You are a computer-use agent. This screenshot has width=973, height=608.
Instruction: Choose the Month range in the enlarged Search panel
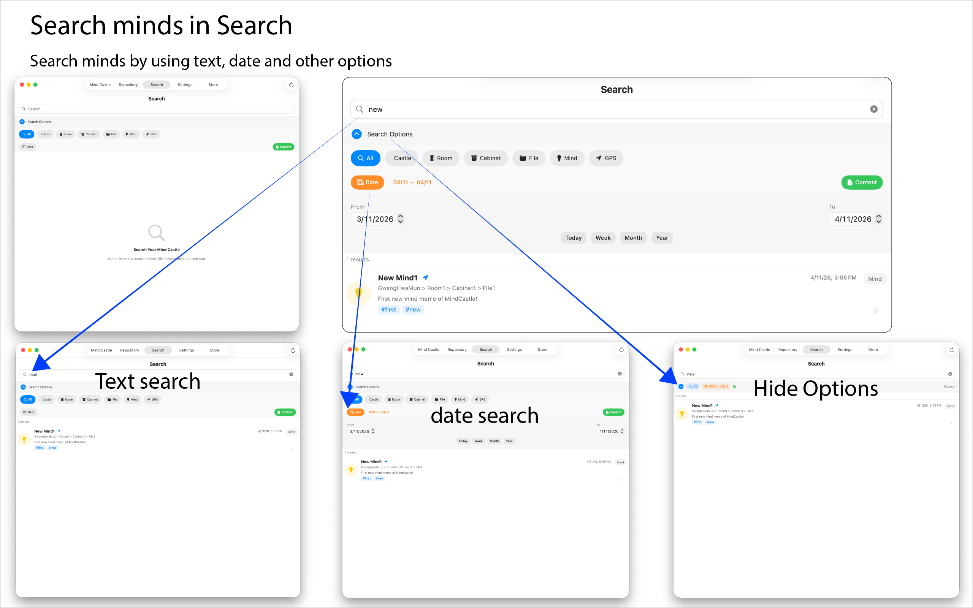(x=633, y=237)
